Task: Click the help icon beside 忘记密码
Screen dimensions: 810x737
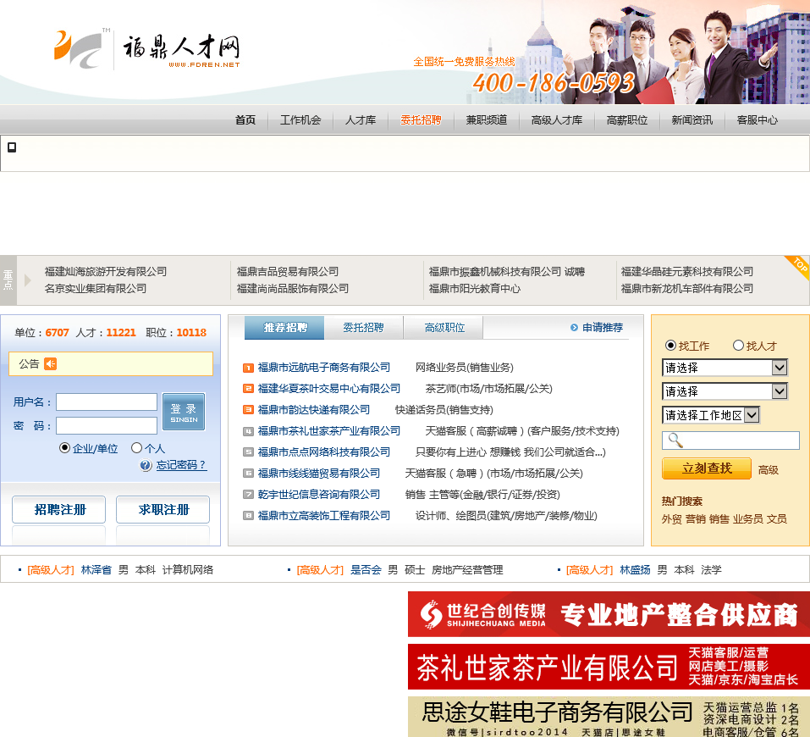Action: (146, 465)
